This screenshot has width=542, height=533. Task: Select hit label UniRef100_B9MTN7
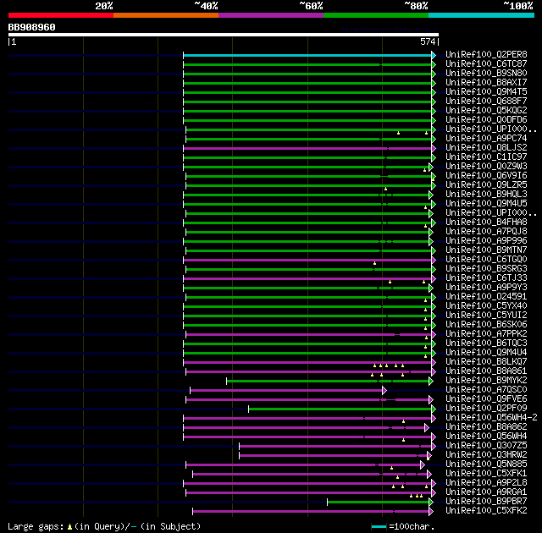click(x=486, y=250)
